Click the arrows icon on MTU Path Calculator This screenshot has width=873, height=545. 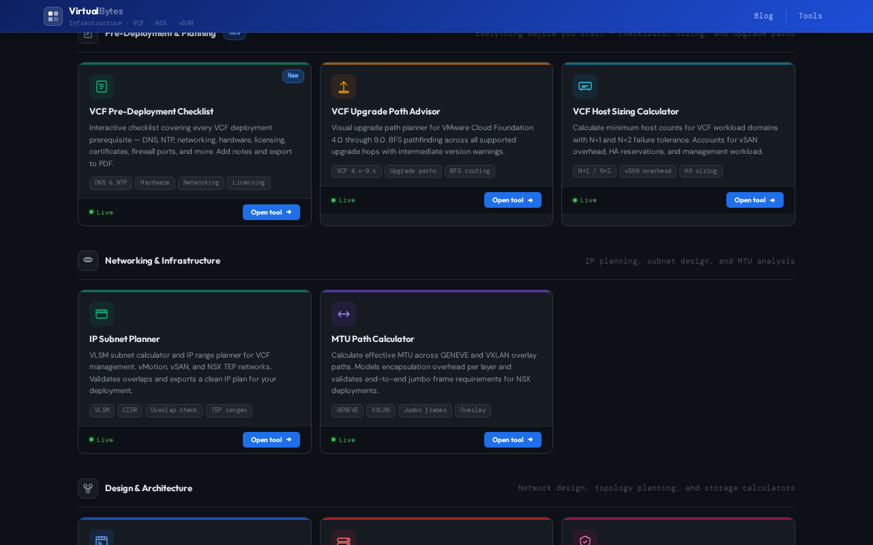tap(344, 314)
